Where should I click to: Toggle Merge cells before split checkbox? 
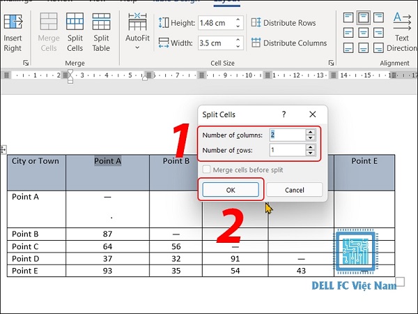coord(206,170)
